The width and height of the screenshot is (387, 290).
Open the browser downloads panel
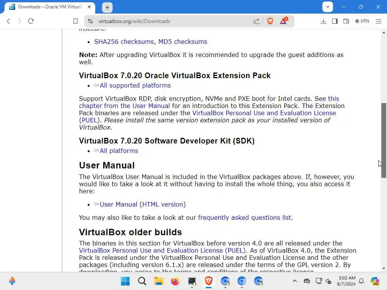coord(324,21)
